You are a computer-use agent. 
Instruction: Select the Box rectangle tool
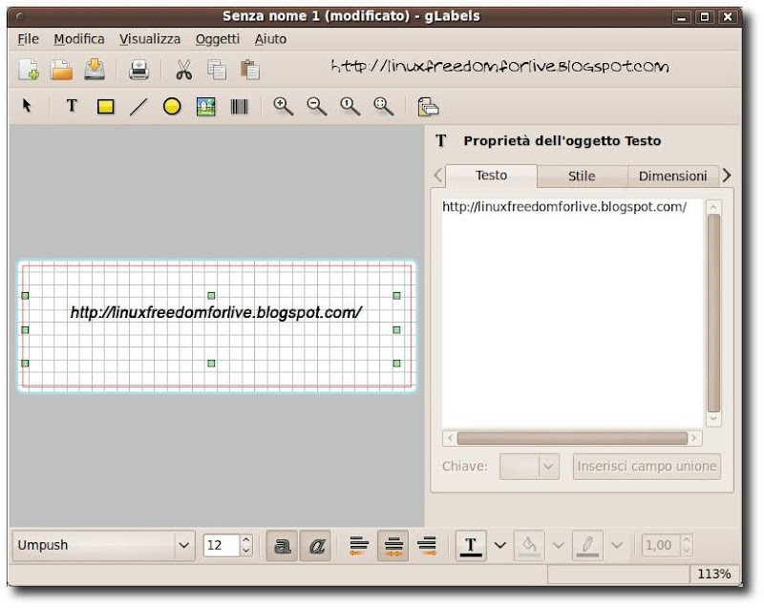105,107
